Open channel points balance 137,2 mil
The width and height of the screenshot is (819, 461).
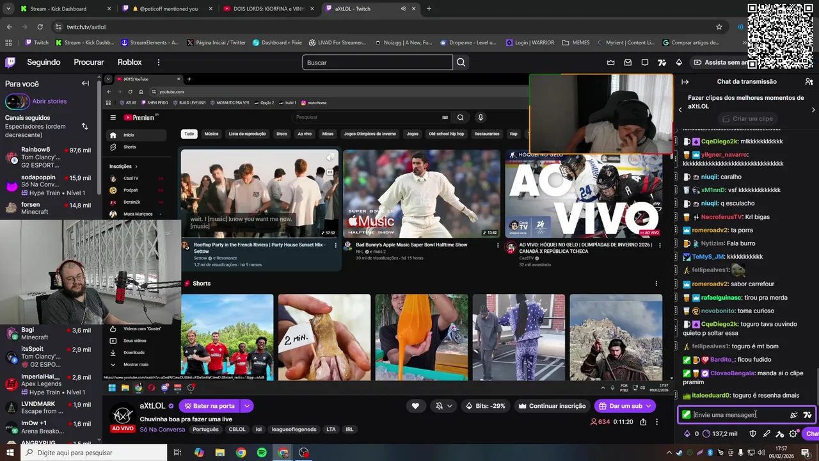click(x=719, y=433)
